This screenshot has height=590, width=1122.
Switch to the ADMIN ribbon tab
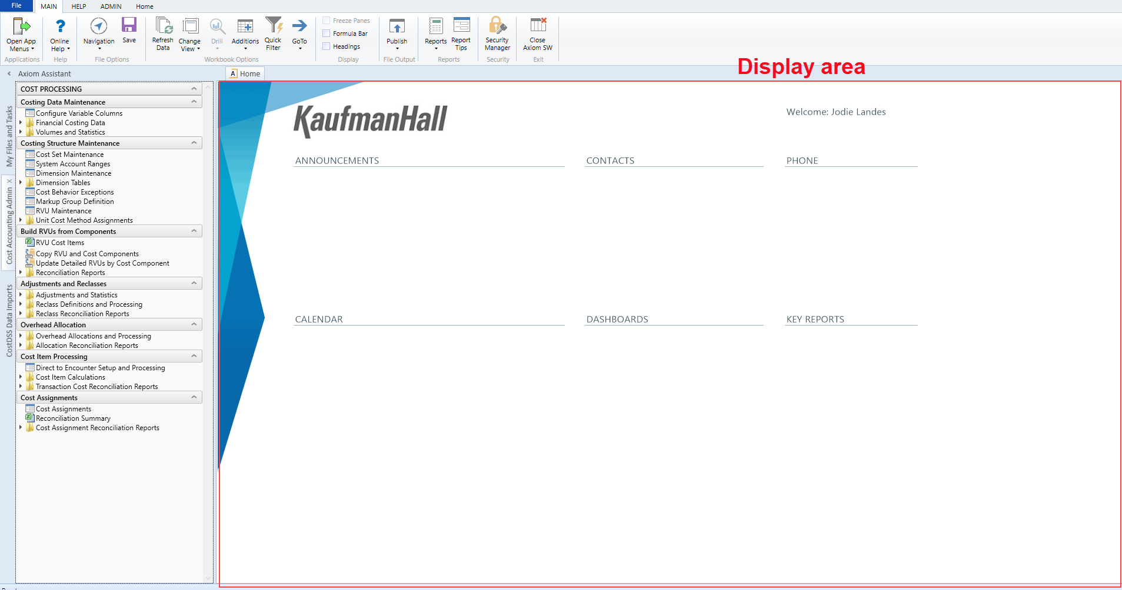(111, 6)
